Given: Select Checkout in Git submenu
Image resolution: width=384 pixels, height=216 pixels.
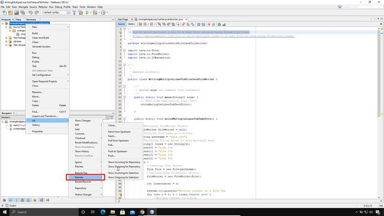Looking at the screenshot, I should [86, 138].
